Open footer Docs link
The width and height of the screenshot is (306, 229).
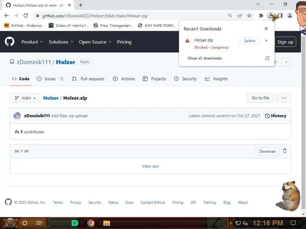tap(129, 202)
